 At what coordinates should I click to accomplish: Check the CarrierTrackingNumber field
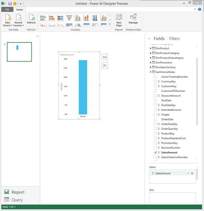155,77
